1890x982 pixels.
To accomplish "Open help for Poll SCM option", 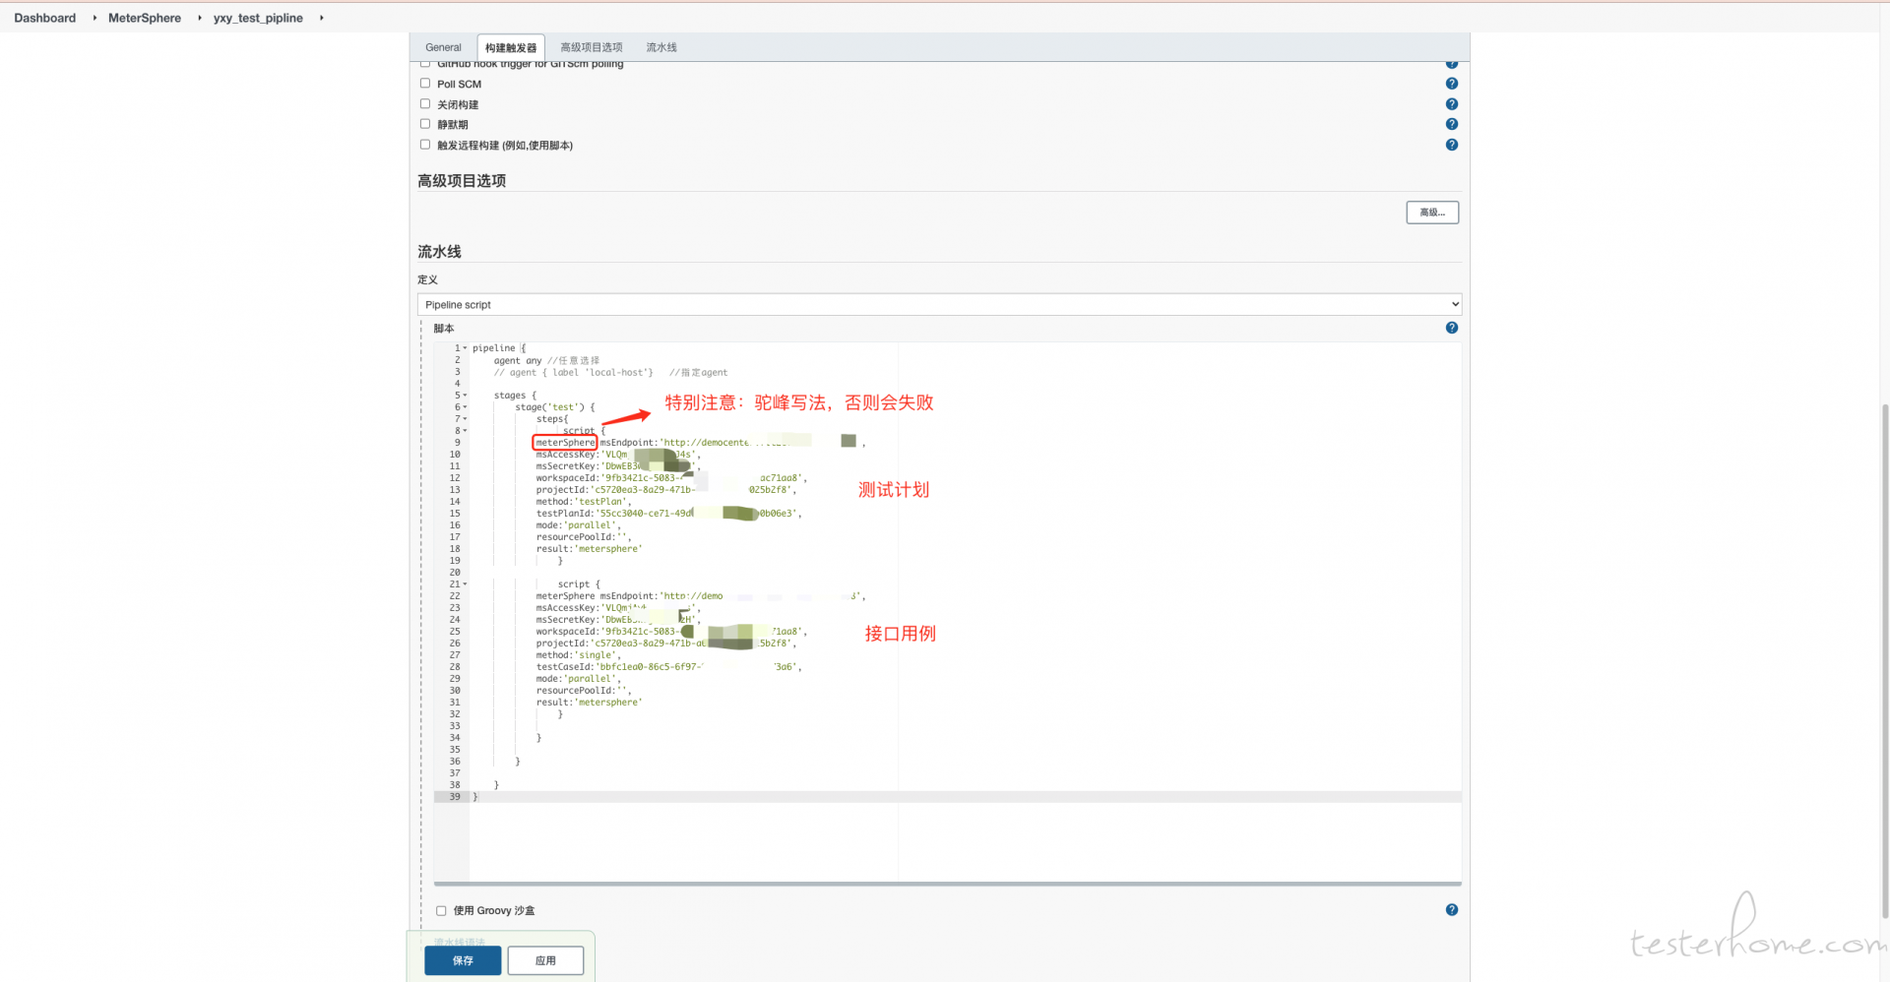I will (1451, 84).
